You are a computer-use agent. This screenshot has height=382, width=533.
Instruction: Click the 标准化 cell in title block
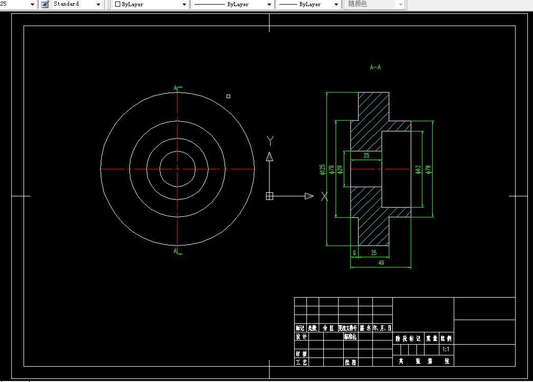350,336
